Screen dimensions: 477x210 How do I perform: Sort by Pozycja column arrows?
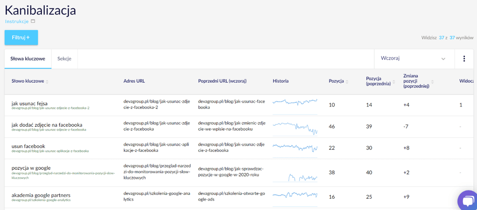347,82
